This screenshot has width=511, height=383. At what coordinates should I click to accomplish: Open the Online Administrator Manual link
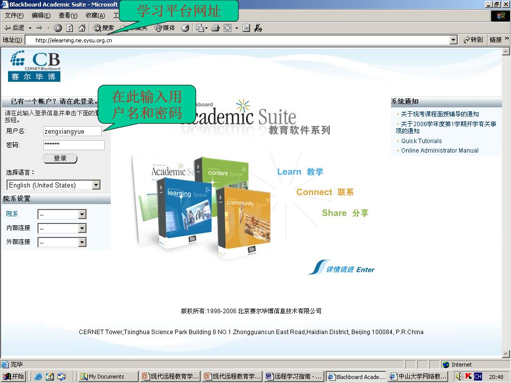(x=440, y=151)
